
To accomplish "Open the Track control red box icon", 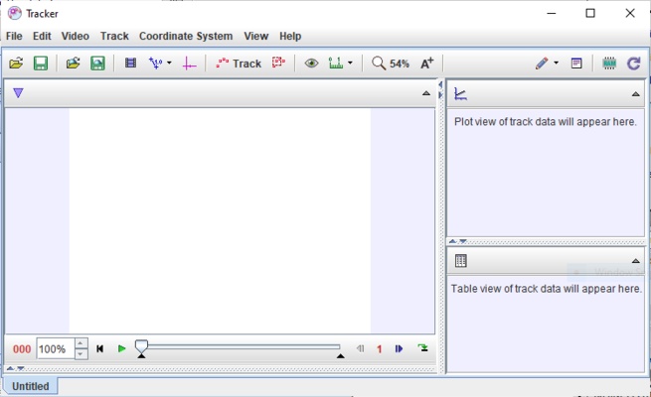I will (278, 63).
